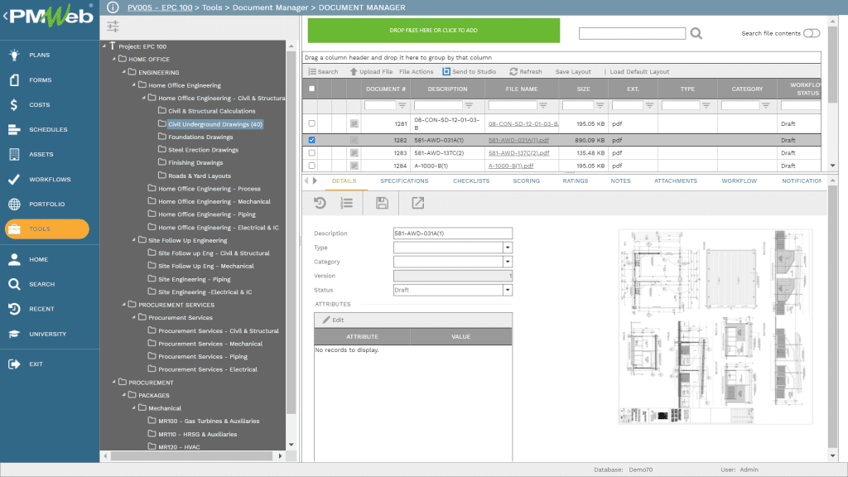Image resolution: width=848 pixels, height=477 pixels.
Task: Click the info icon in header
Action: (113, 7)
